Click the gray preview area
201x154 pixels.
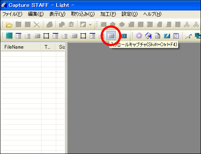tap(134, 99)
